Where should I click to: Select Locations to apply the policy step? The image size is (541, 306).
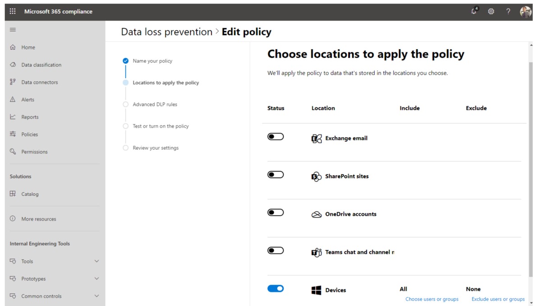(165, 83)
